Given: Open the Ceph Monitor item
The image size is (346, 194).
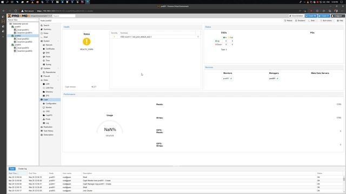Looking at the screenshot, I should point(50,107).
